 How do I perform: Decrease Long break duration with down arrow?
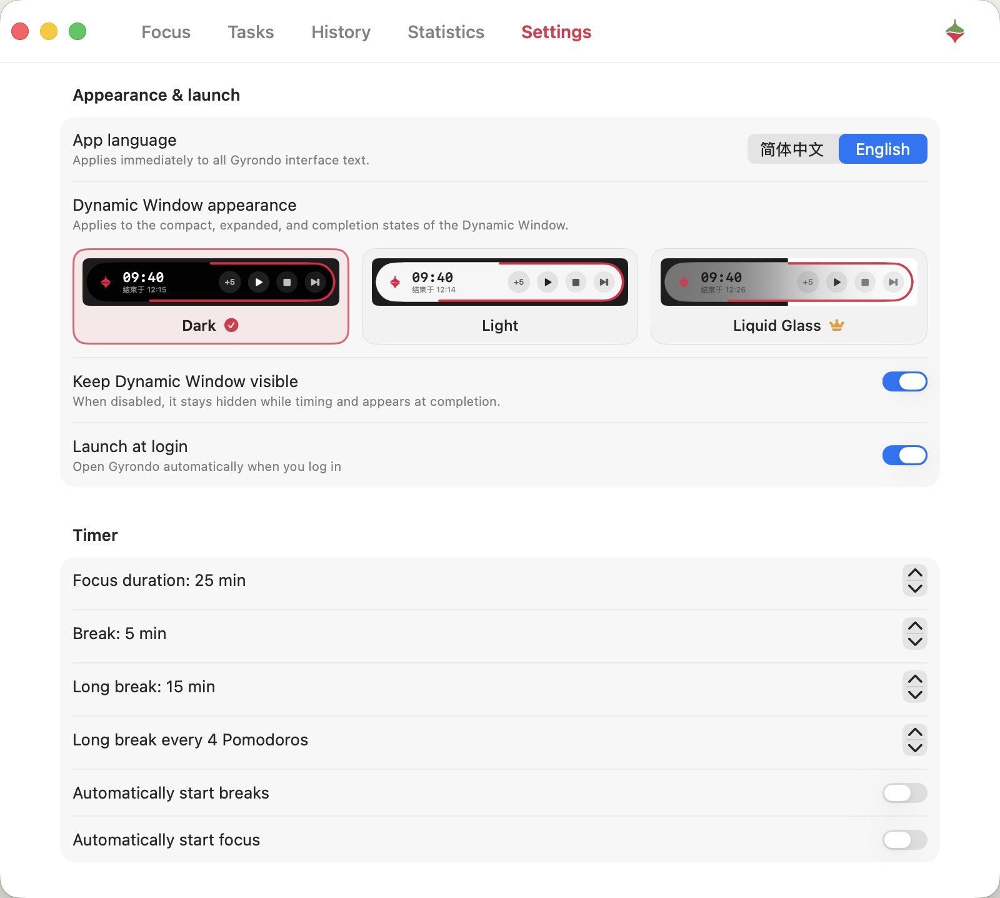(x=915, y=695)
